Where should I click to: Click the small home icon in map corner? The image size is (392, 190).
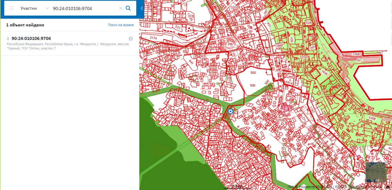coord(388,187)
